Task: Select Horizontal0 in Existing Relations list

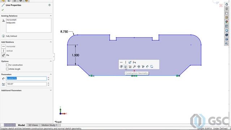Action: (11, 20)
